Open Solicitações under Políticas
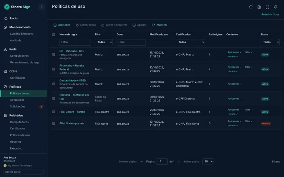284x177 pixels. pos(18,107)
